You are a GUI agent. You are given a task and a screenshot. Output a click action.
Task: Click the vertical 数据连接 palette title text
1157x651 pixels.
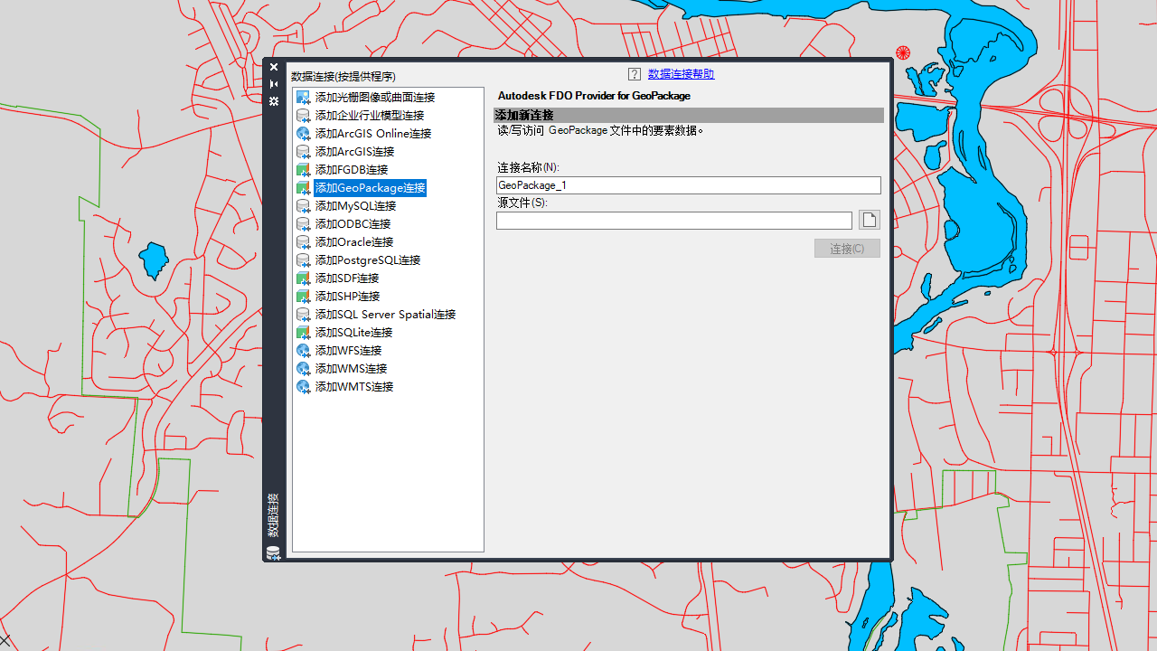(x=273, y=515)
